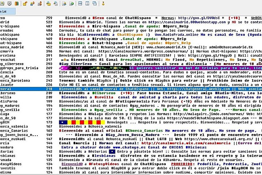The width and height of the screenshot is (262, 175).
Task: Select the 'ueca_valencia' channel with 167 users
Action: click(x=131, y=127)
